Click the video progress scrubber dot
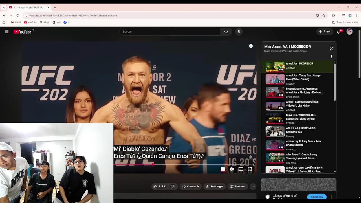The image size is (361, 203). 153,164
